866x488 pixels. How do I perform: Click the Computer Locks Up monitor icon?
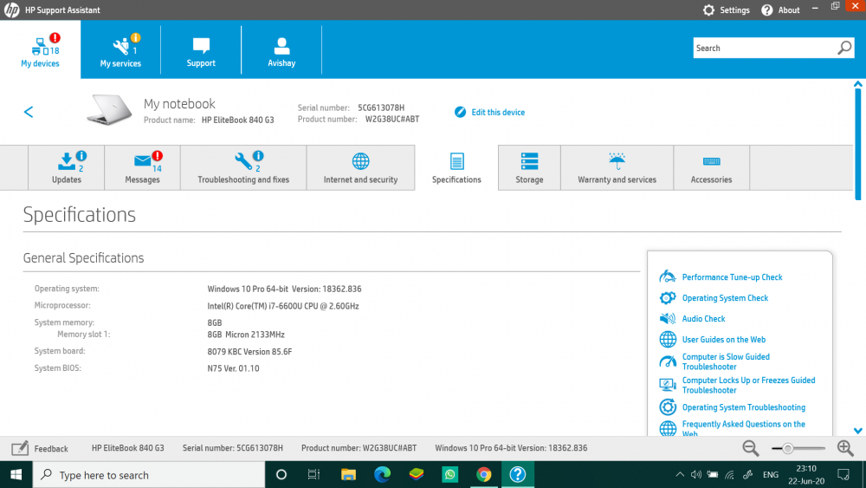pos(668,385)
